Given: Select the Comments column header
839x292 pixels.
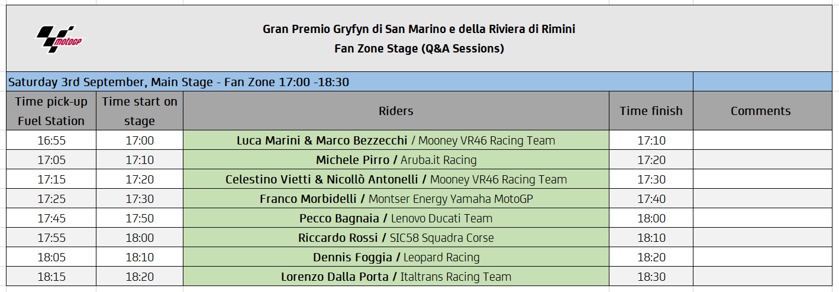Looking at the screenshot, I should 762,111.
